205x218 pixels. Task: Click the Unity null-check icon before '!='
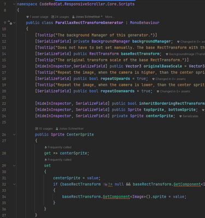106,185
